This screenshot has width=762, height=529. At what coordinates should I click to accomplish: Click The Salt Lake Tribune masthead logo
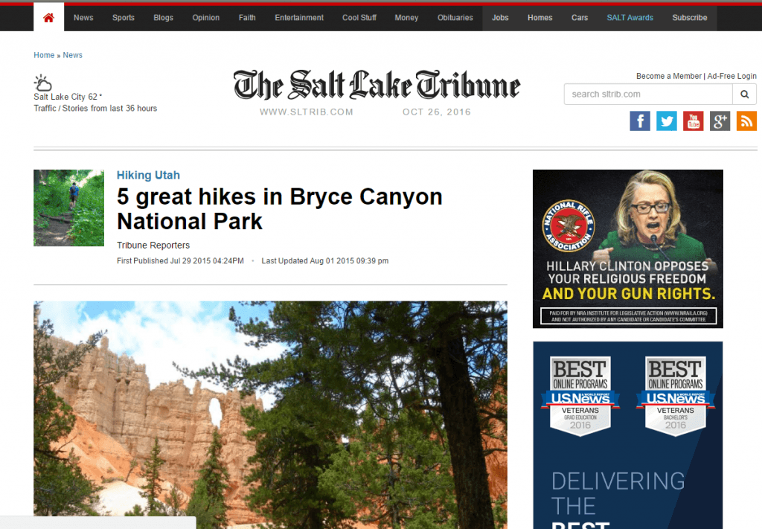[377, 85]
